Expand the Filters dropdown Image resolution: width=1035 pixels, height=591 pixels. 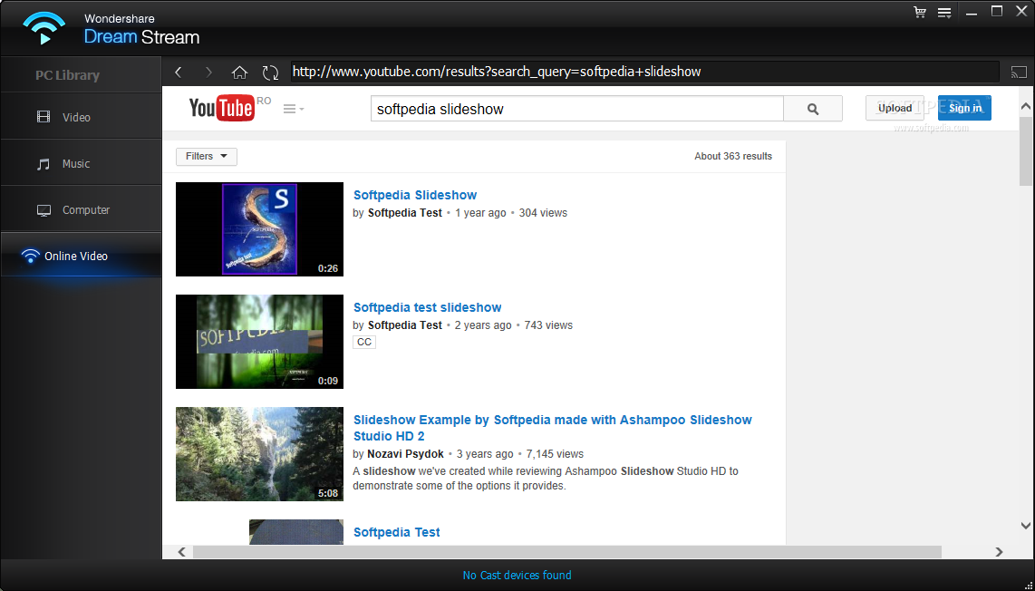click(206, 157)
